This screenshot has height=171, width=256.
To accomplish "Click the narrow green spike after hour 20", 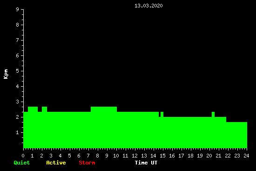I will coord(213,115).
